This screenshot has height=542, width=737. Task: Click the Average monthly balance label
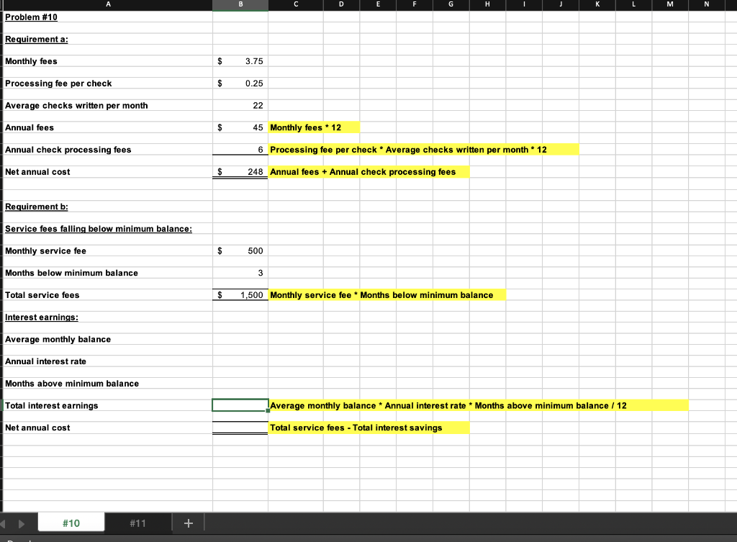click(58, 339)
